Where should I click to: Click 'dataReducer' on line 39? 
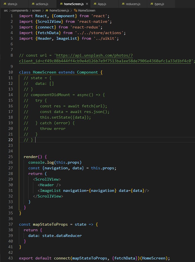click(x=69, y=236)
